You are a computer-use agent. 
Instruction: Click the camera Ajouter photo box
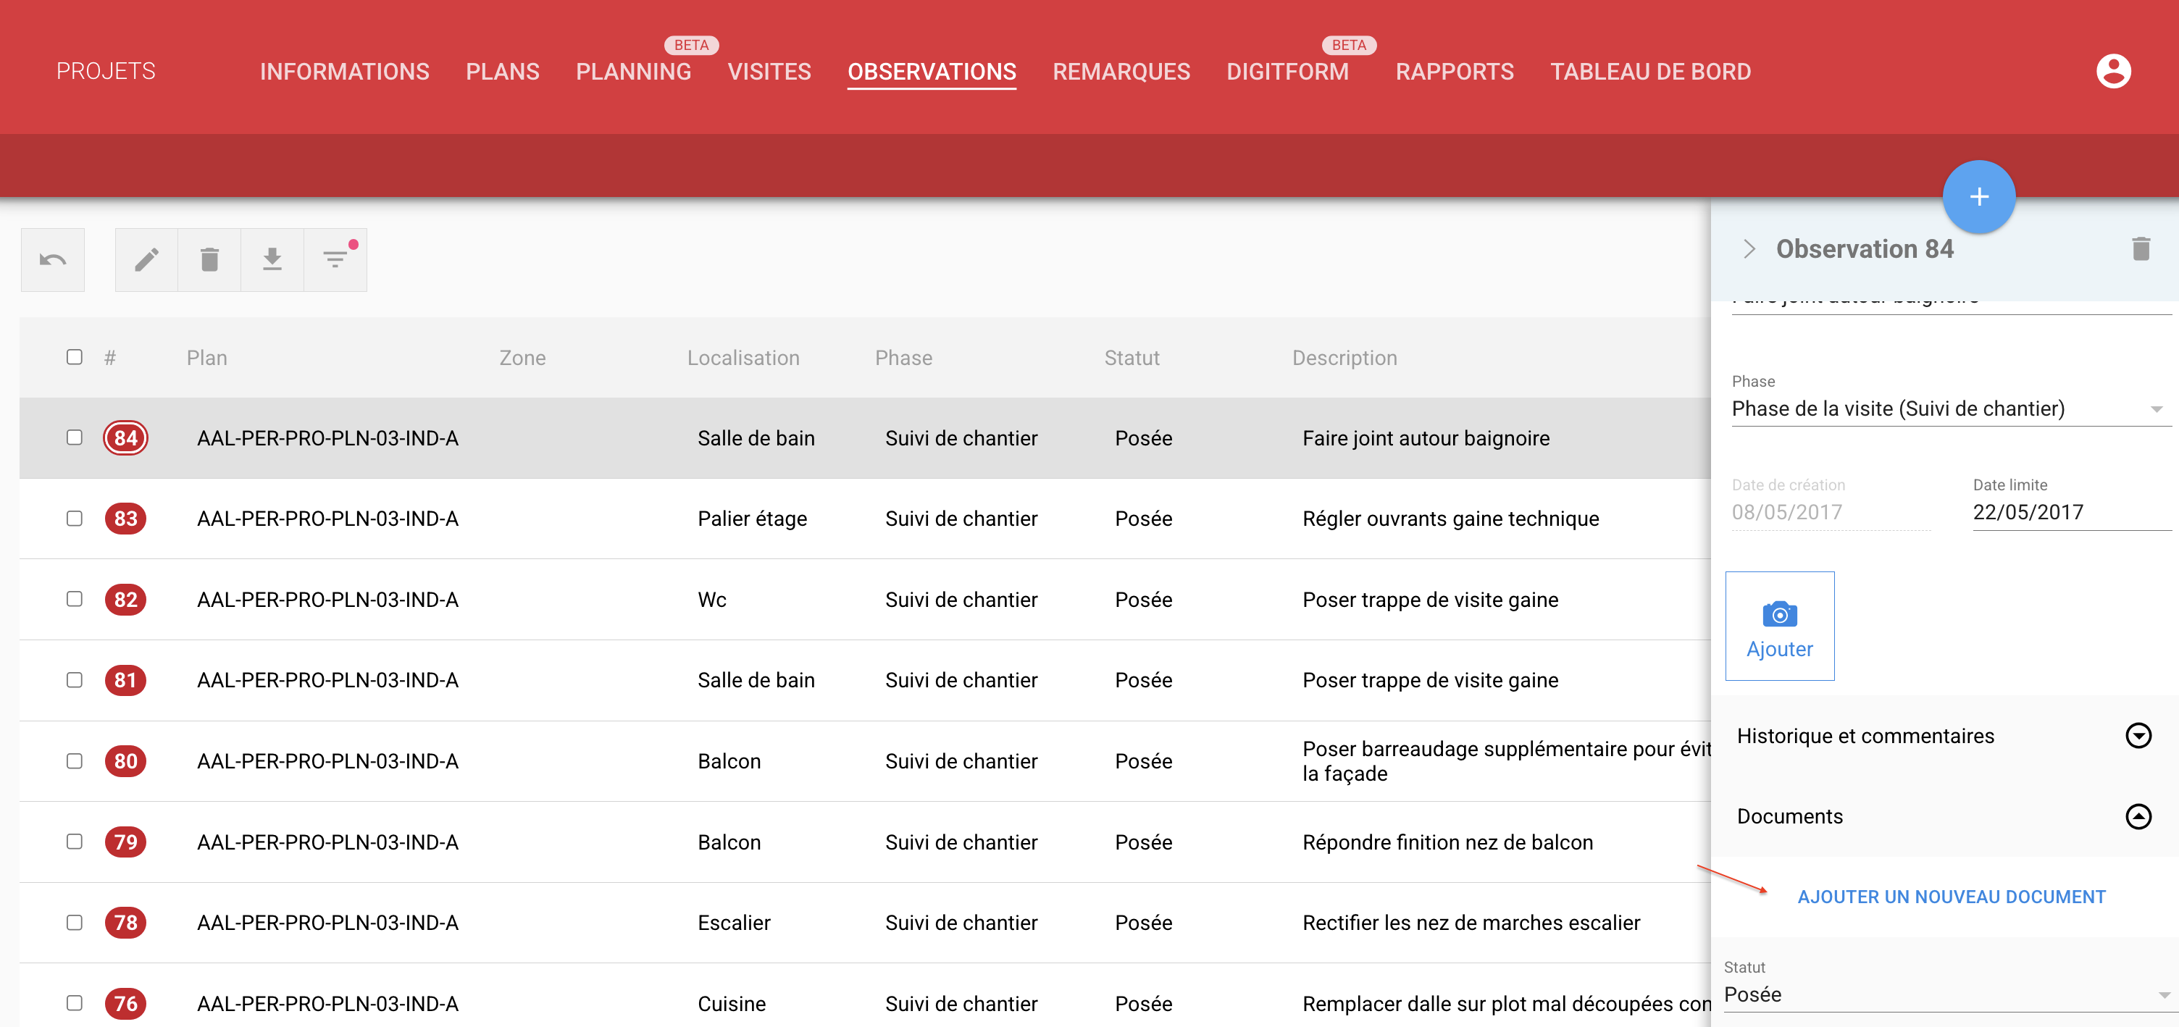(x=1779, y=626)
